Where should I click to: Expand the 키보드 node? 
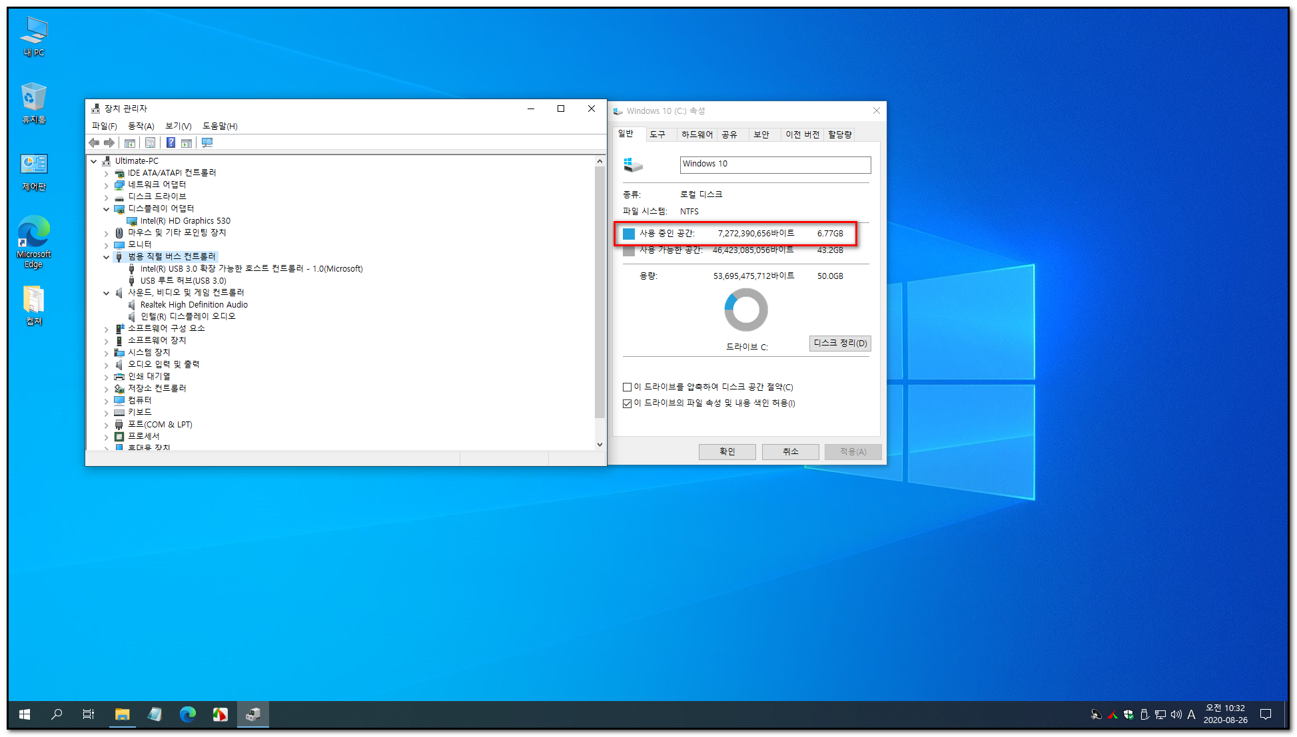(106, 413)
